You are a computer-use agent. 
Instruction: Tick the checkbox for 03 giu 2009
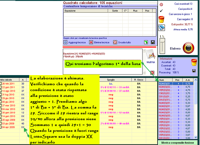point(1,124)
